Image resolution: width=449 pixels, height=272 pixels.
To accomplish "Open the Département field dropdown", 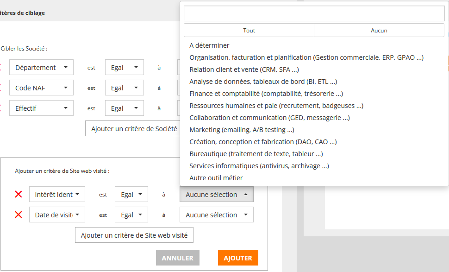I will 41,68.
